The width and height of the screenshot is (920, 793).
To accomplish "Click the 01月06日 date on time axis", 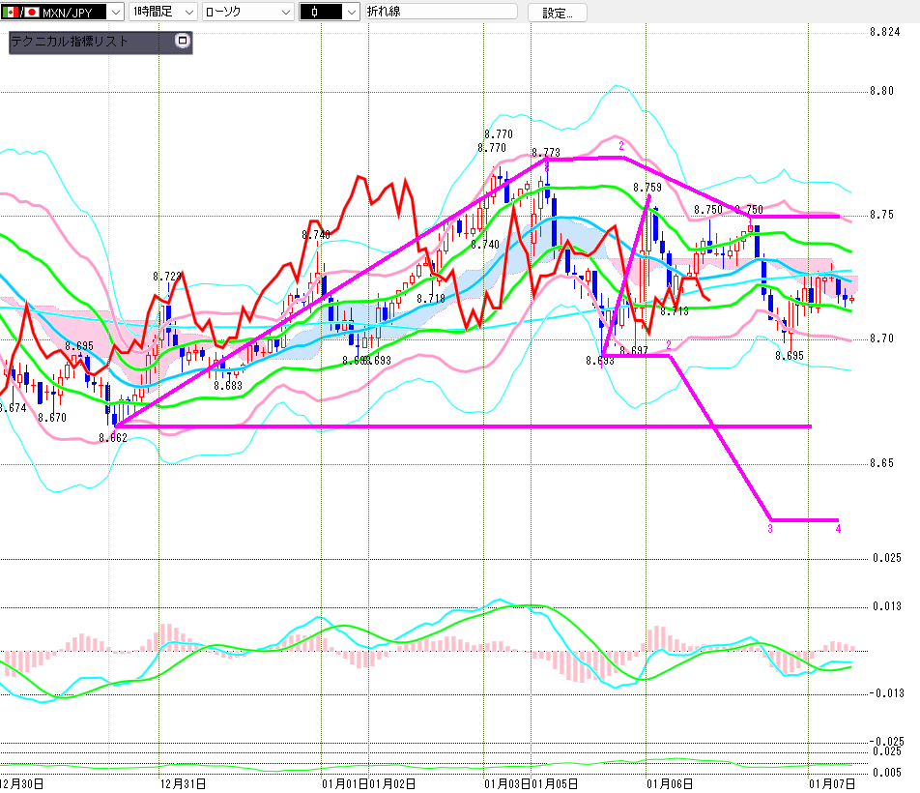I will (669, 783).
